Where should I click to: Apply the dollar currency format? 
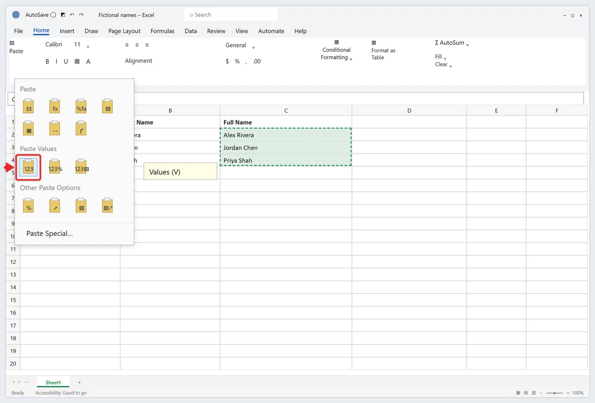coord(227,62)
